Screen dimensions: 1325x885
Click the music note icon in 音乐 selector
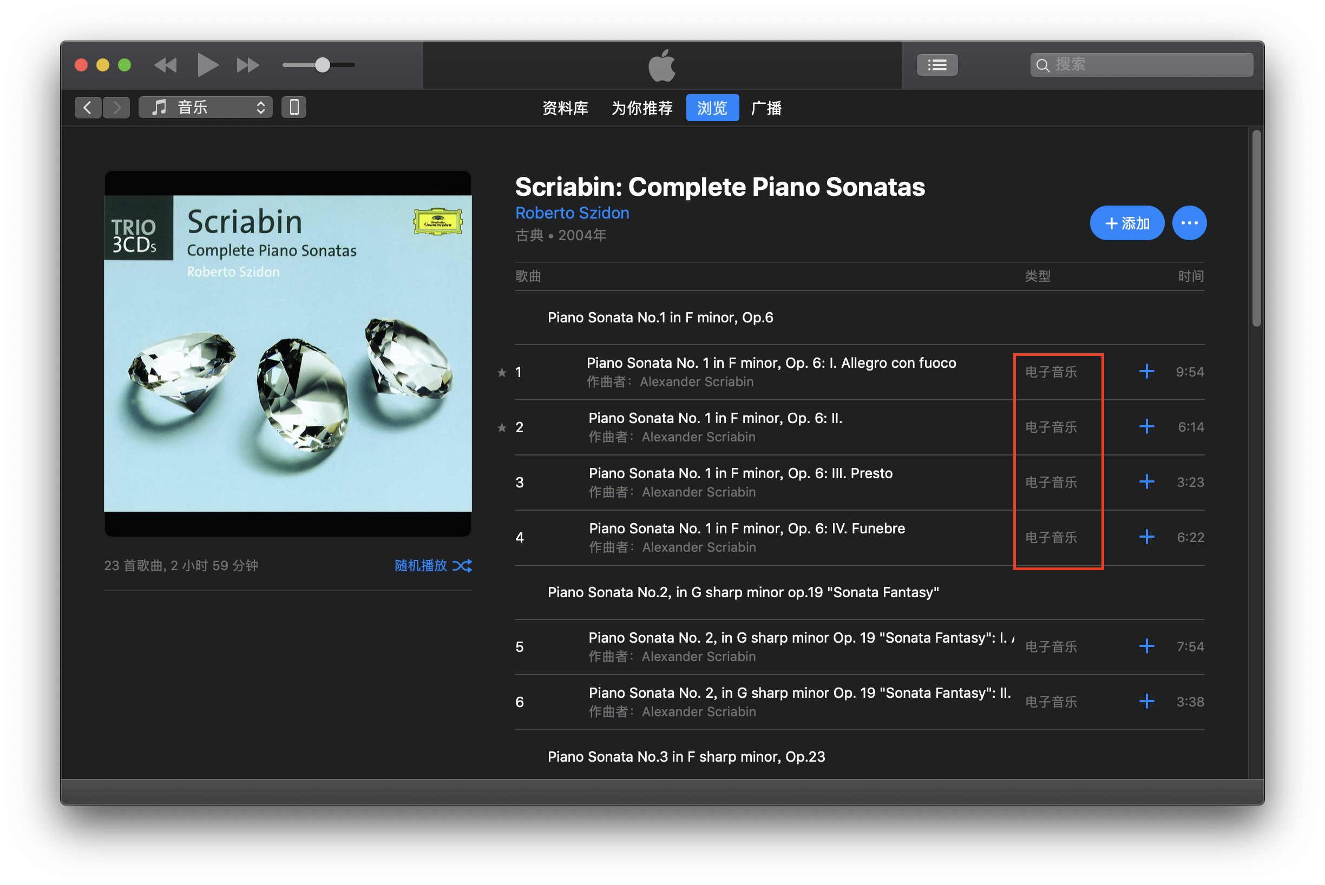tap(160, 107)
